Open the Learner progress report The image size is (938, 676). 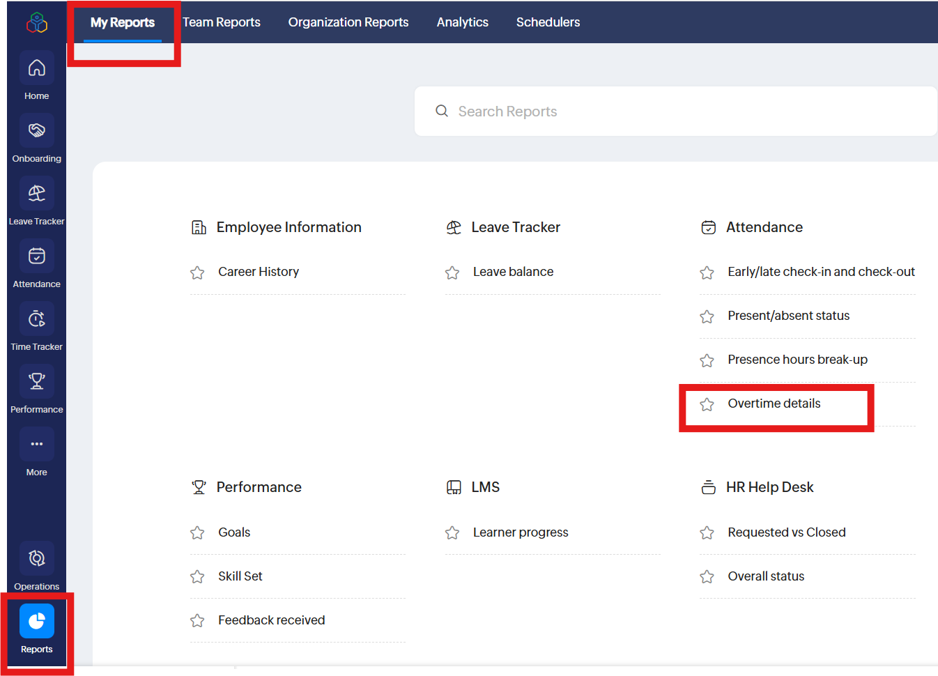tap(521, 532)
